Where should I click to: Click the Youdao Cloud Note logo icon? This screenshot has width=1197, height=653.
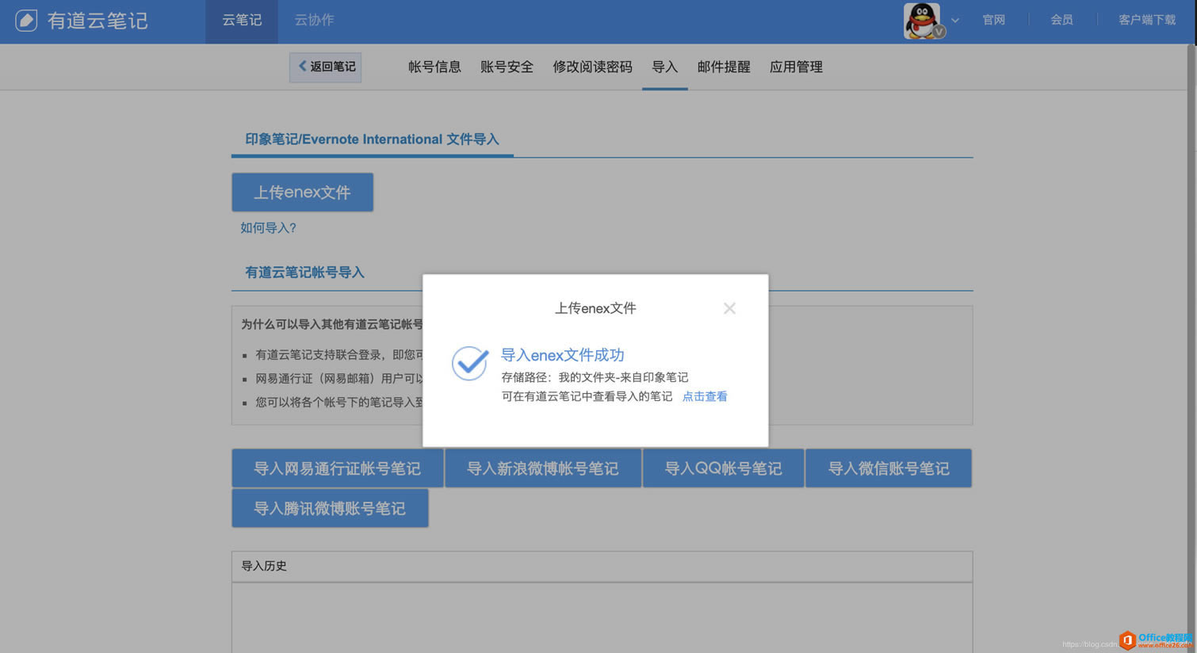point(26,21)
